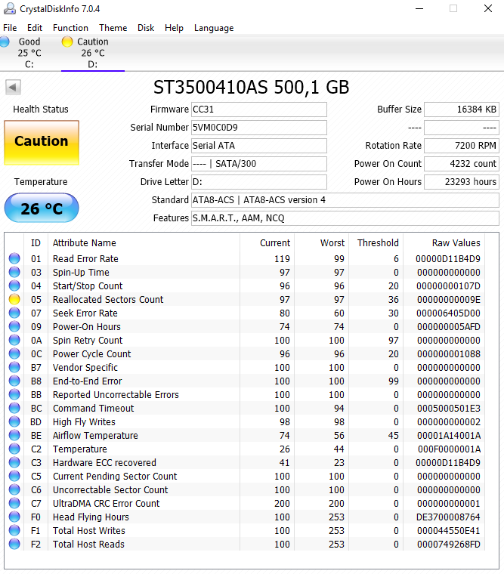The height and width of the screenshot is (574, 504).
Task: Open the Function menu
Action: [x=70, y=28]
